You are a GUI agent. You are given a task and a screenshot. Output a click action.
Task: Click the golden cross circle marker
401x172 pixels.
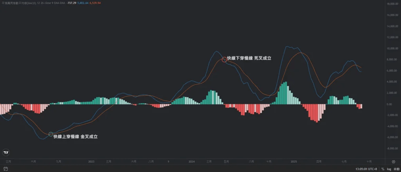coord(51,134)
